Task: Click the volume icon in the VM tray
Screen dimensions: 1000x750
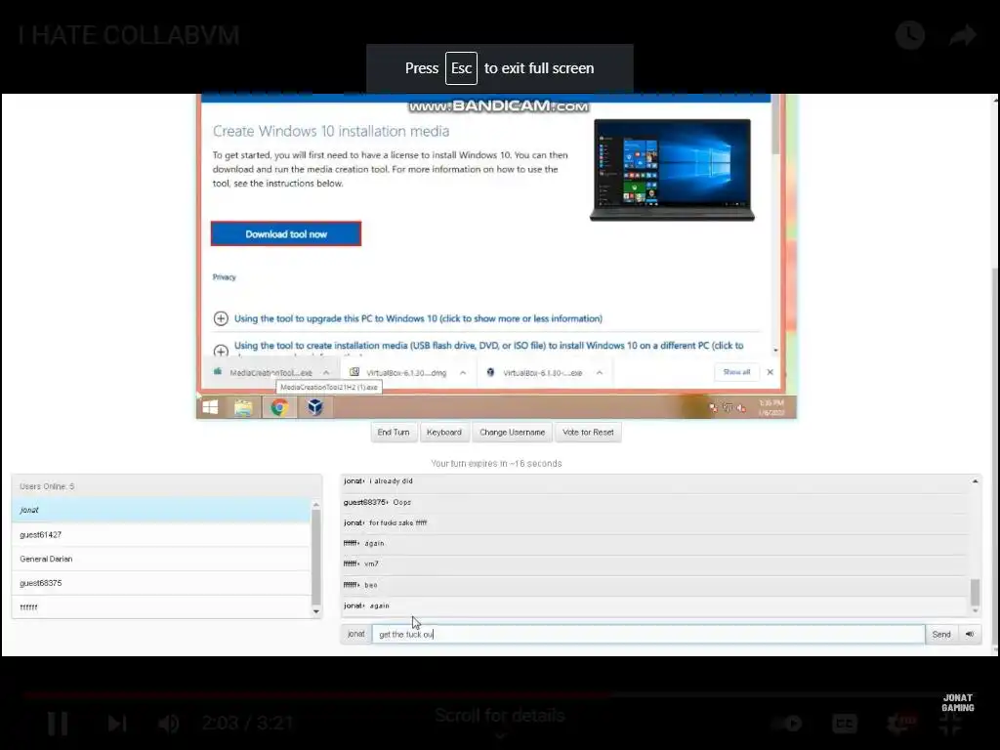Action: 741,408
